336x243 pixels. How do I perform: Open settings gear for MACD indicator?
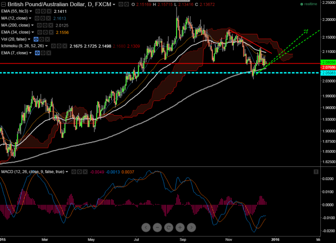[x=80, y=172]
